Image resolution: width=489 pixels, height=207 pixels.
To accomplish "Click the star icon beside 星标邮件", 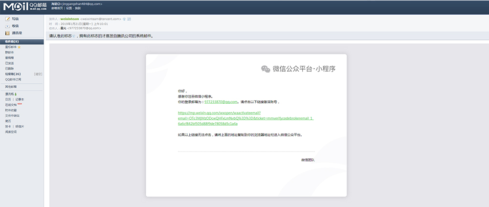I will click(x=19, y=47).
